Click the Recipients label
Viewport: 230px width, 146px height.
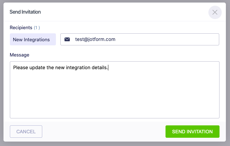pyautogui.click(x=21, y=28)
